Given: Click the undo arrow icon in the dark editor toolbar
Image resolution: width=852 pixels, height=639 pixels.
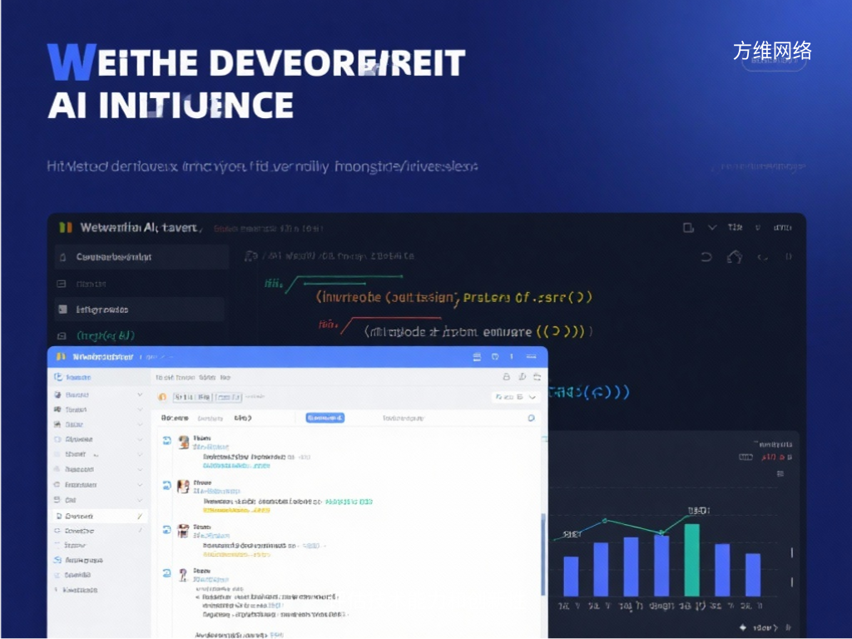Looking at the screenshot, I should (x=706, y=257).
